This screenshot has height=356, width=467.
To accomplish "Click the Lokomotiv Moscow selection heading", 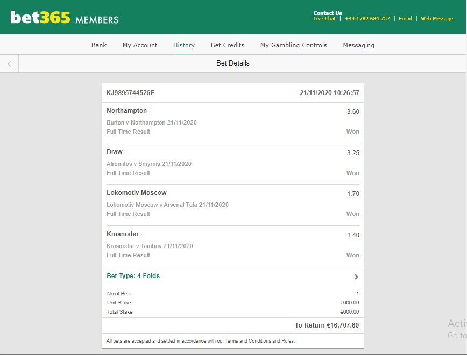I will pyautogui.click(x=137, y=193).
